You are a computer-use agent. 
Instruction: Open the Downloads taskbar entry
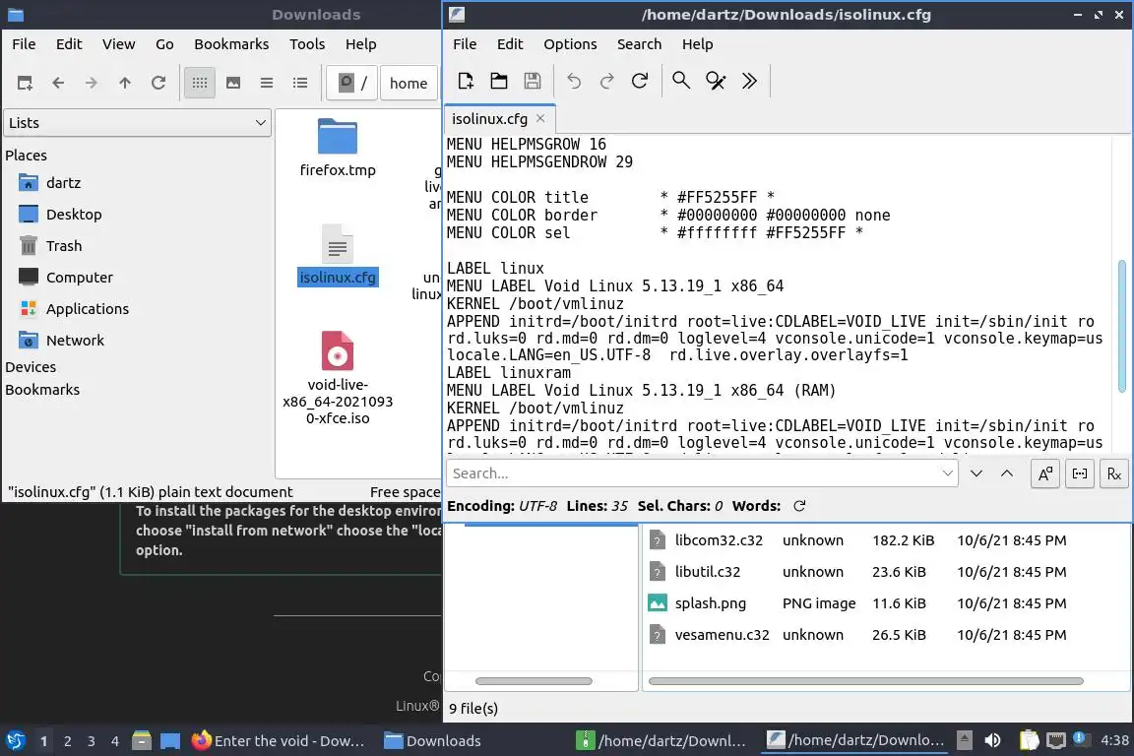click(432, 741)
